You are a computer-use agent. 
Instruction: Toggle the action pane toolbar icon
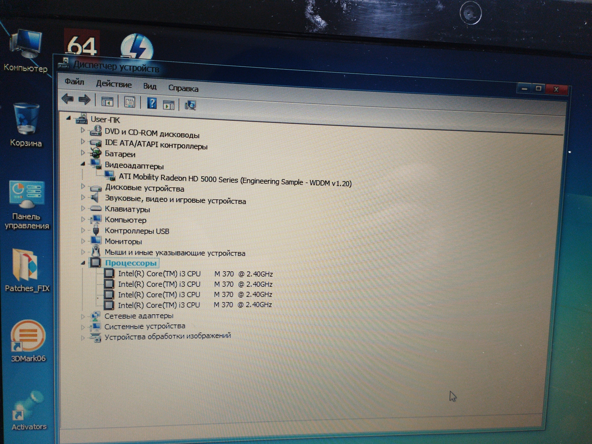(x=169, y=105)
